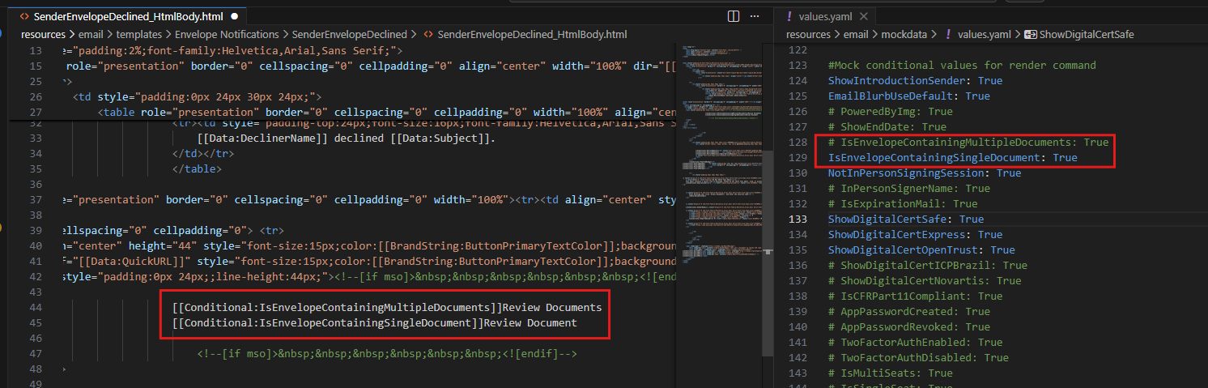Click '# IsMultiSeats: True' line
Screen dimensions: 1208x388
click(891, 373)
